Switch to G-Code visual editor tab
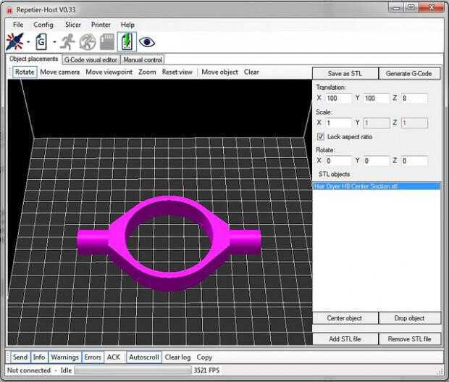Viewport: 449px width, 382px height. (91, 59)
